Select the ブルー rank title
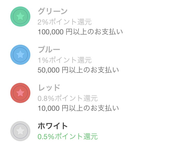This screenshot has height=151, width=193. pyautogui.click(x=49, y=50)
